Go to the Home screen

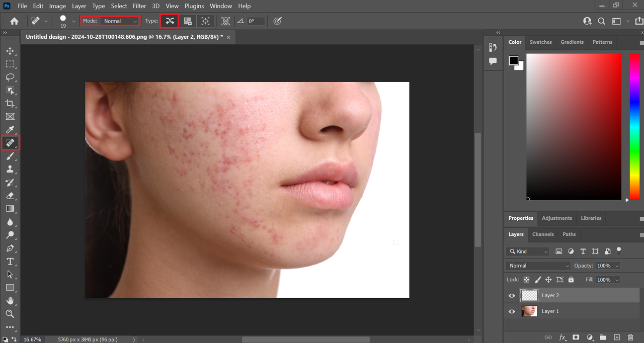coord(14,21)
